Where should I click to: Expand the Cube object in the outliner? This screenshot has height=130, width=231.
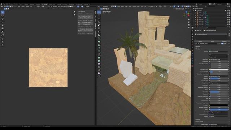coord(196,14)
